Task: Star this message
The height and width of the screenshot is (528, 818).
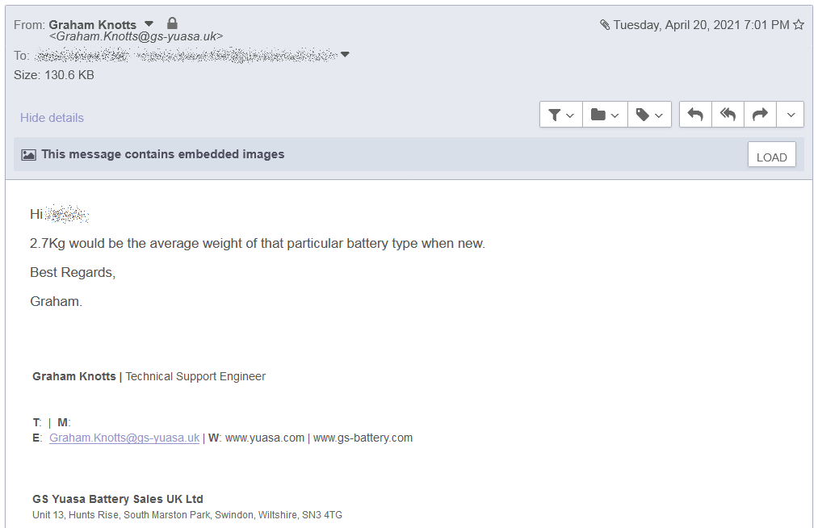Action: click(799, 24)
